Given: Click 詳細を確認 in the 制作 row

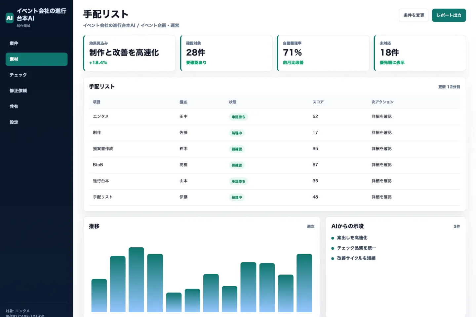Looking at the screenshot, I should click(381, 133).
